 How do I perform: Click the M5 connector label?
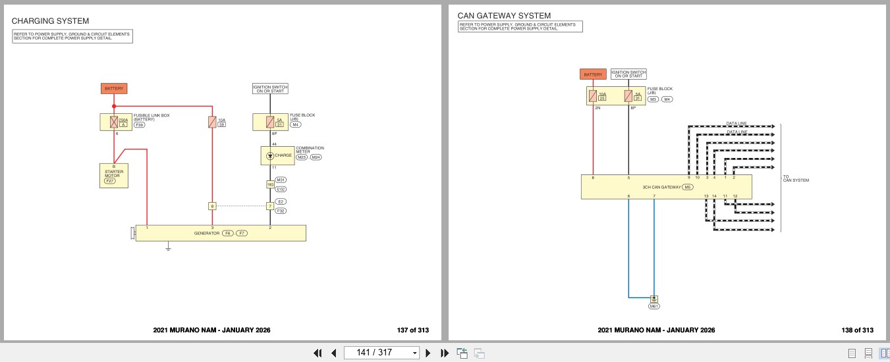click(x=688, y=188)
